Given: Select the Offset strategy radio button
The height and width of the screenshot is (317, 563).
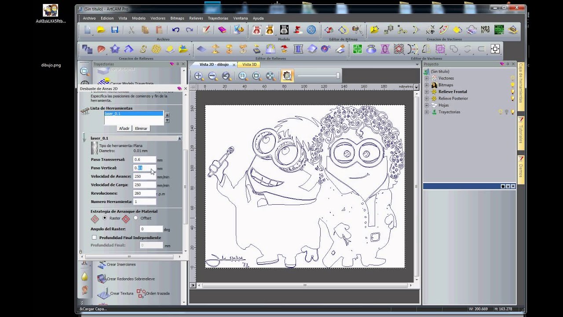Looking at the screenshot, I should tap(135, 218).
